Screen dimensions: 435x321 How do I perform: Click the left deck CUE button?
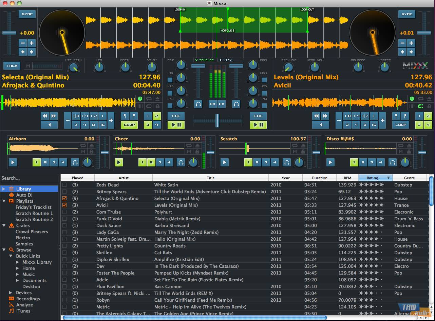click(x=176, y=116)
